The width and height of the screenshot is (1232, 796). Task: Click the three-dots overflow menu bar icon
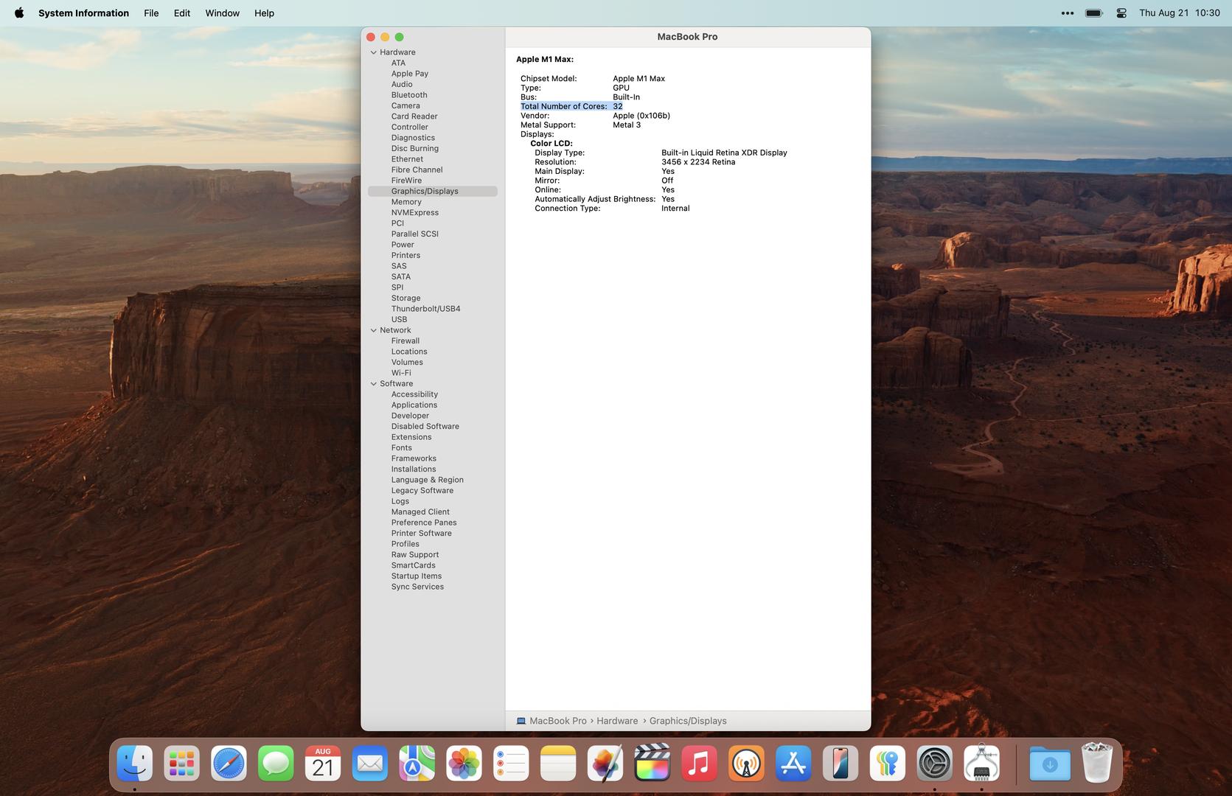(x=1067, y=13)
